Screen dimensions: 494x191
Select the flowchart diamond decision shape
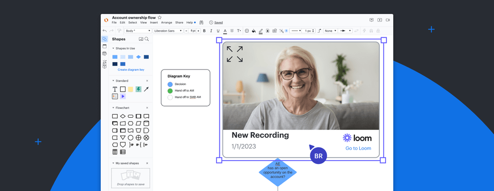click(123, 116)
